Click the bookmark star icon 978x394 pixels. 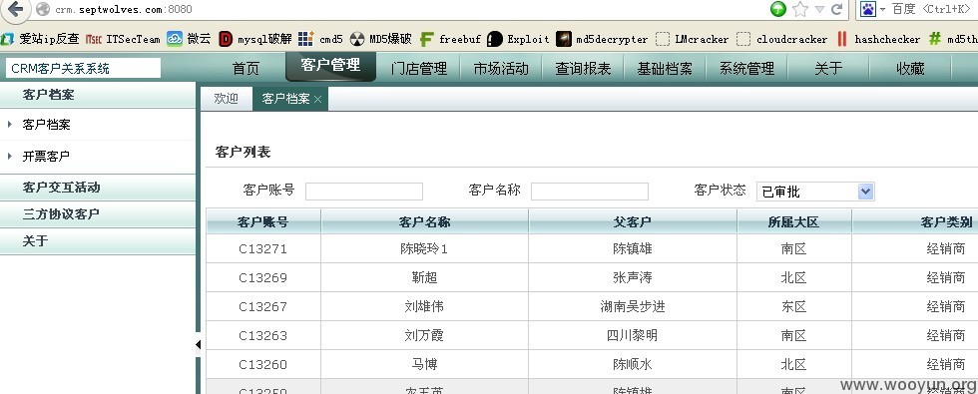[799, 9]
